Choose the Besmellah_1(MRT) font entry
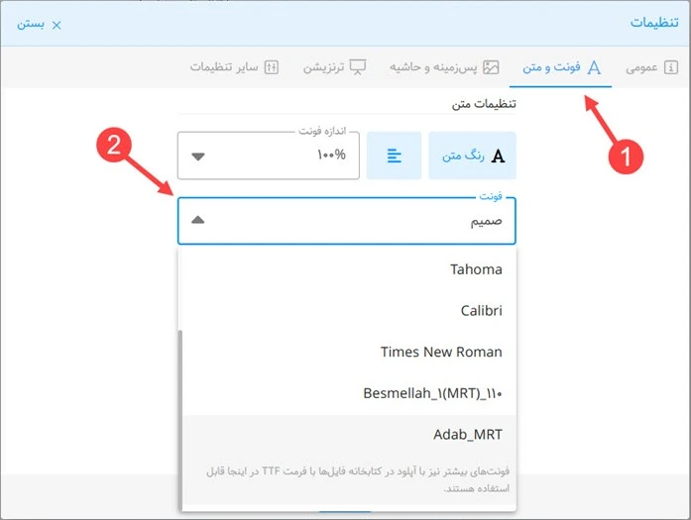This screenshot has width=691, height=520. [433, 393]
